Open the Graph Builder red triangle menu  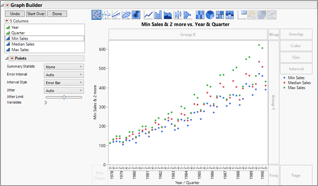pos(7,5)
